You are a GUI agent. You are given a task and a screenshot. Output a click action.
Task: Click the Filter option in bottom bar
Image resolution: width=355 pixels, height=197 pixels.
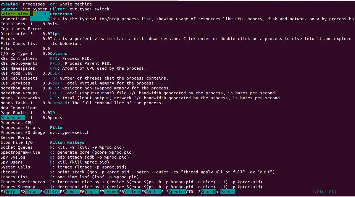coord(52,192)
